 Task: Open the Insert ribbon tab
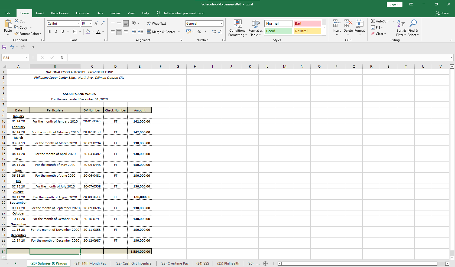(x=40, y=13)
